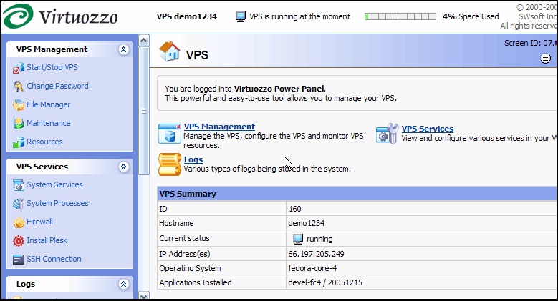Open System Services in sidebar

tap(54, 184)
